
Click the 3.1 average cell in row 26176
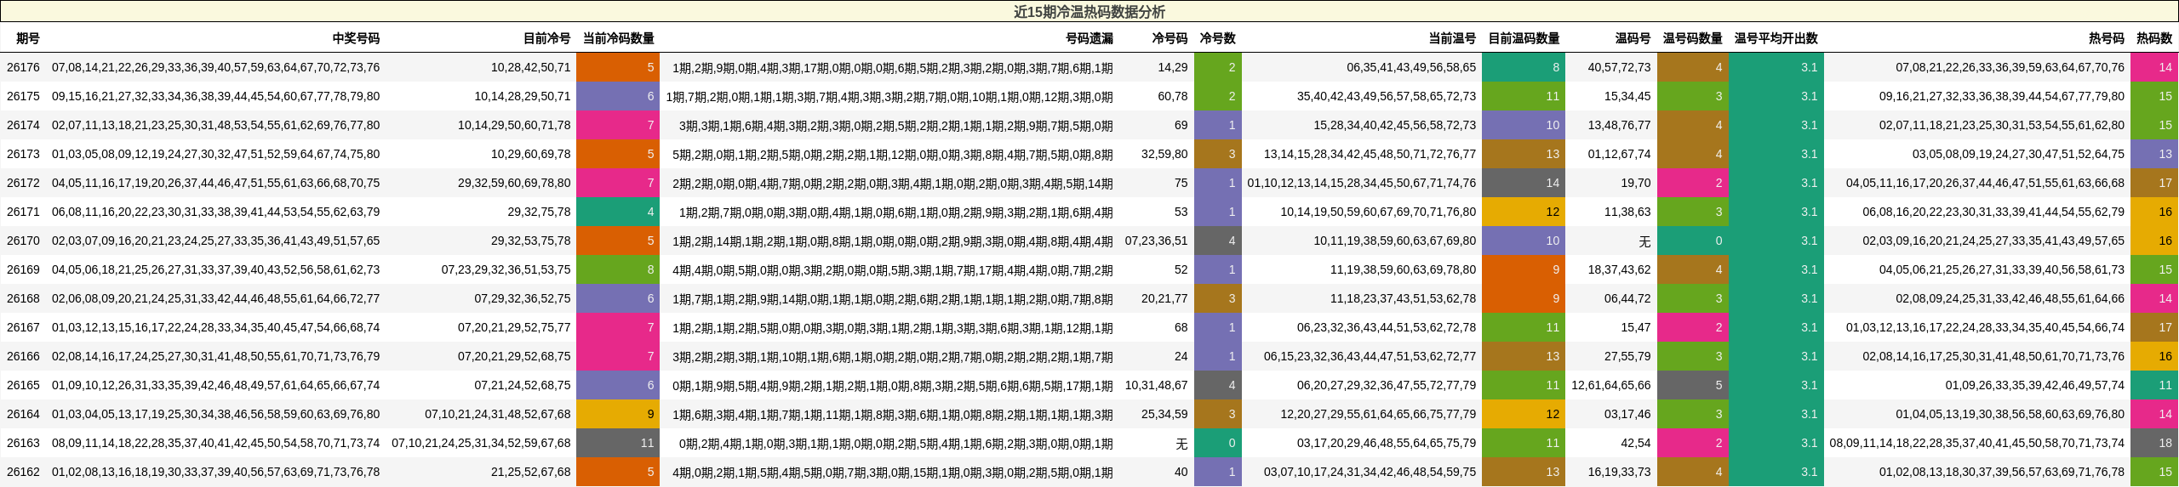[1776, 67]
